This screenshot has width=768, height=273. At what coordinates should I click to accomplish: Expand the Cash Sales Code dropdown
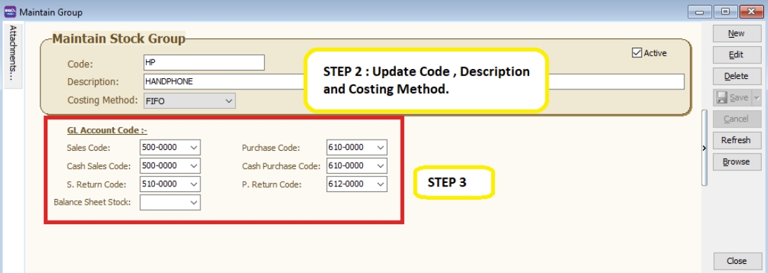pyautogui.click(x=193, y=165)
